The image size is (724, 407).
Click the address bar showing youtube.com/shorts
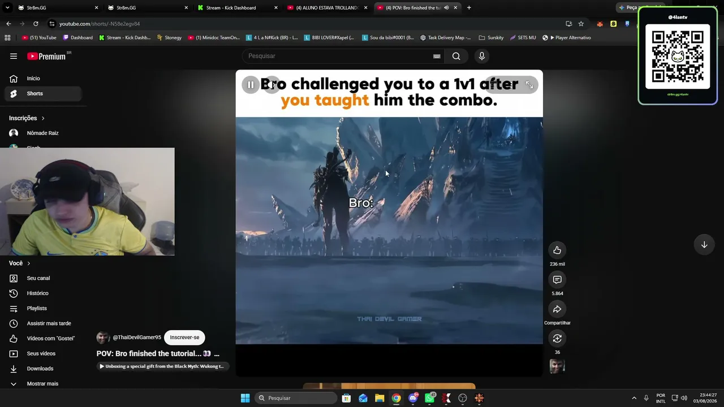coord(305,24)
